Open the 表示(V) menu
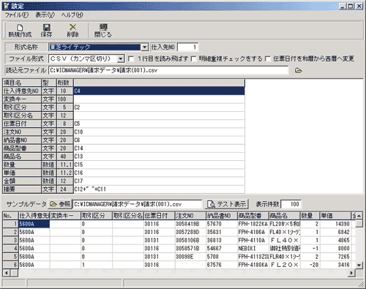 (45, 15)
